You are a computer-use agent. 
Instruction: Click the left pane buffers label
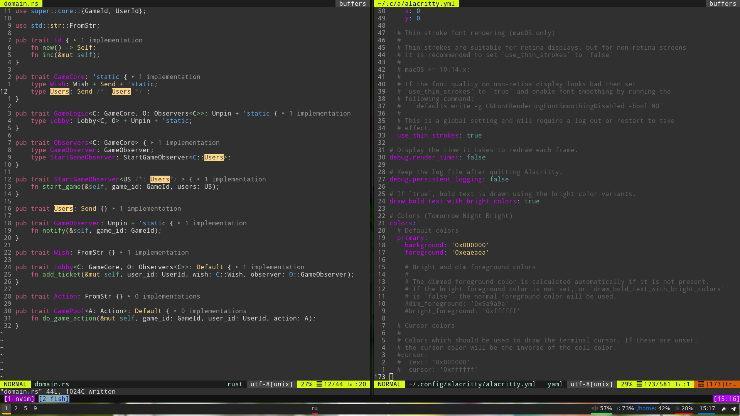coord(352,3)
